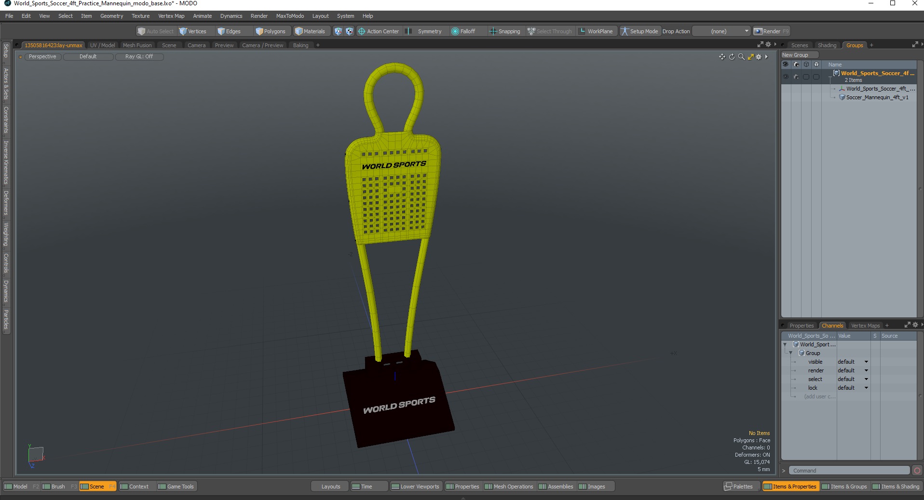The image size is (924, 500).
Task: Toggle Select Through mode
Action: (x=550, y=31)
